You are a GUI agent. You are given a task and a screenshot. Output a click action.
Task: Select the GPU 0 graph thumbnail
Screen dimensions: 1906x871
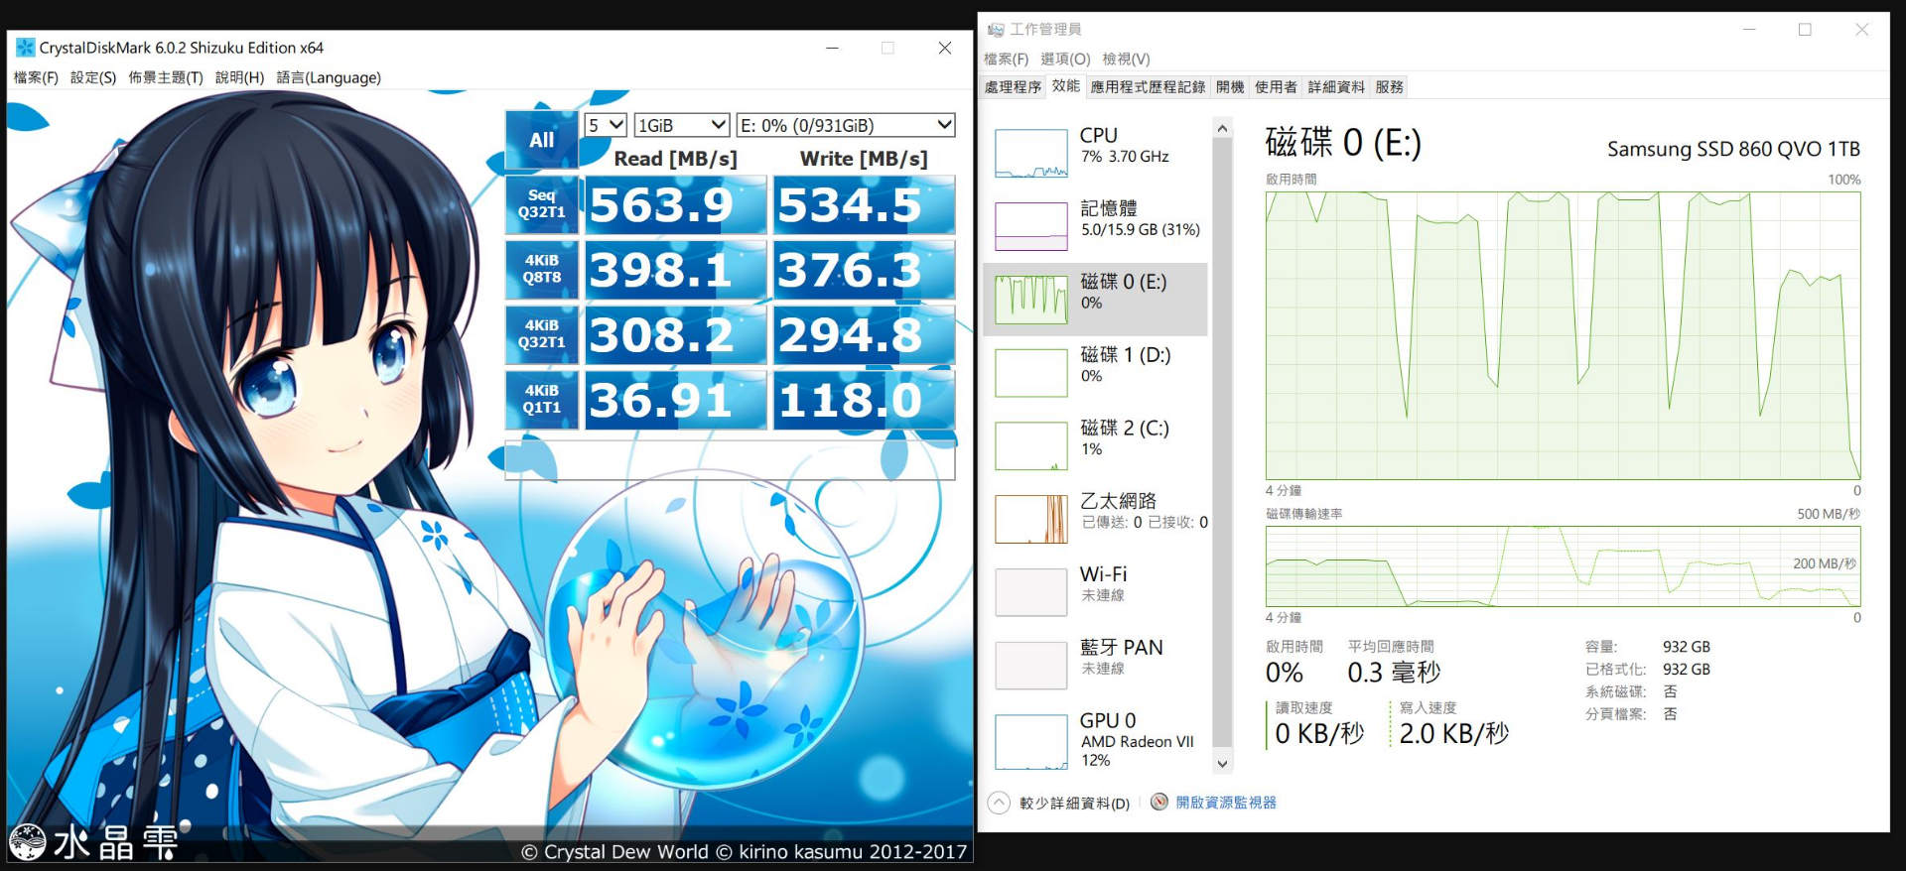coord(1031,742)
